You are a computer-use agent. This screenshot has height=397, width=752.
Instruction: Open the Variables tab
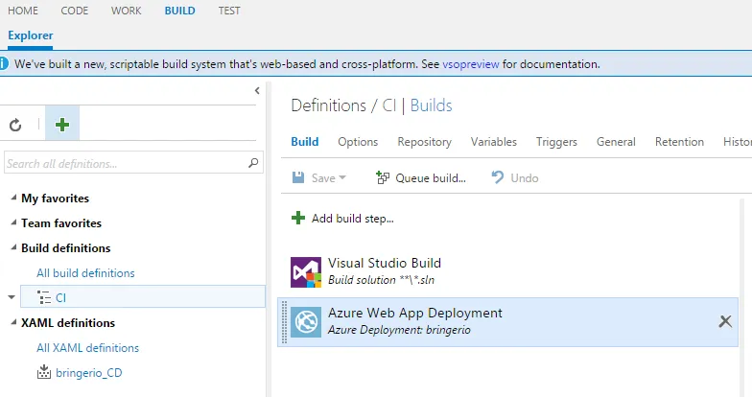point(493,142)
